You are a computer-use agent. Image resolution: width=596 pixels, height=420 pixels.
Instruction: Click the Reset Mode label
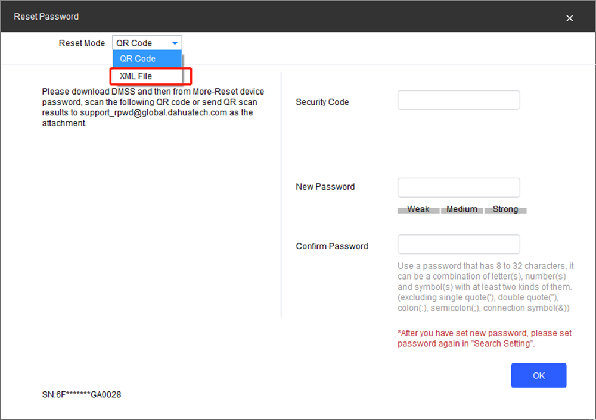[x=82, y=43]
